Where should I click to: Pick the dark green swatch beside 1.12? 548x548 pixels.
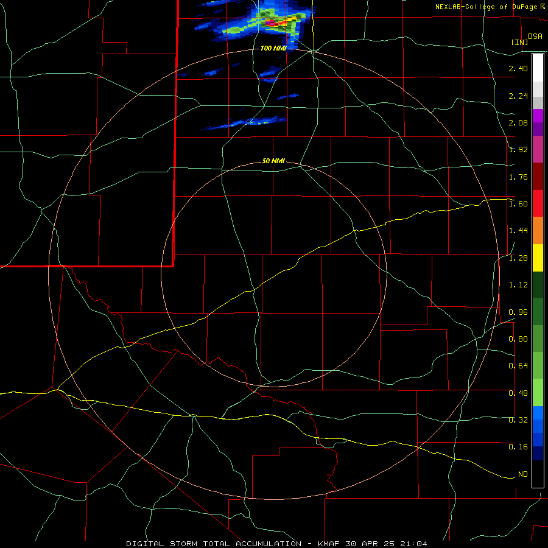[x=538, y=284]
